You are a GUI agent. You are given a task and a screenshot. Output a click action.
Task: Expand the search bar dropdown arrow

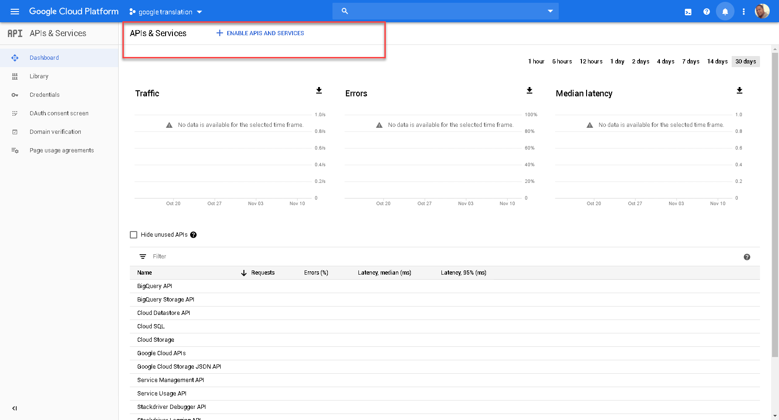[x=550, y=11]
